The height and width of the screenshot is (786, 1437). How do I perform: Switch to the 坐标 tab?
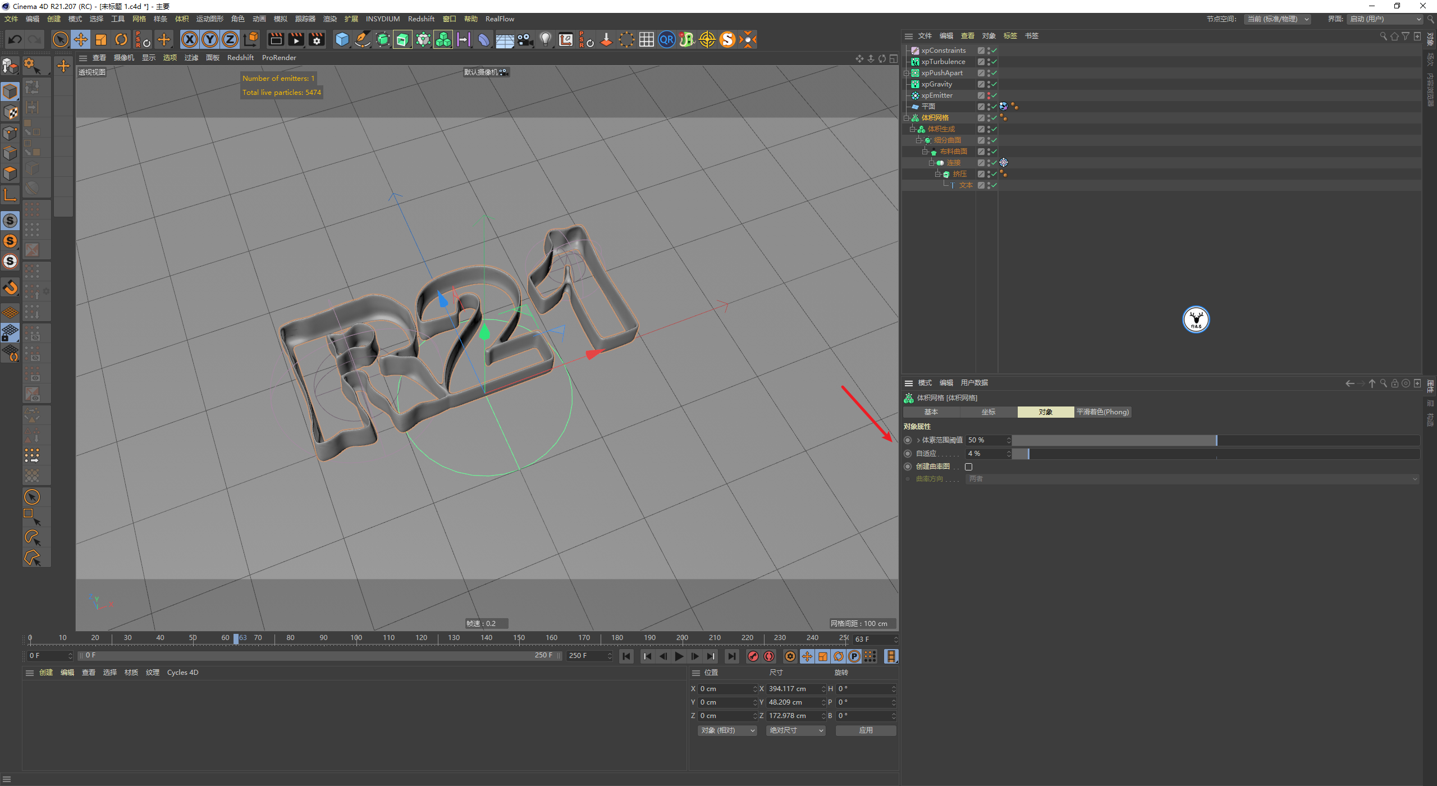click(x=988, y=412)
